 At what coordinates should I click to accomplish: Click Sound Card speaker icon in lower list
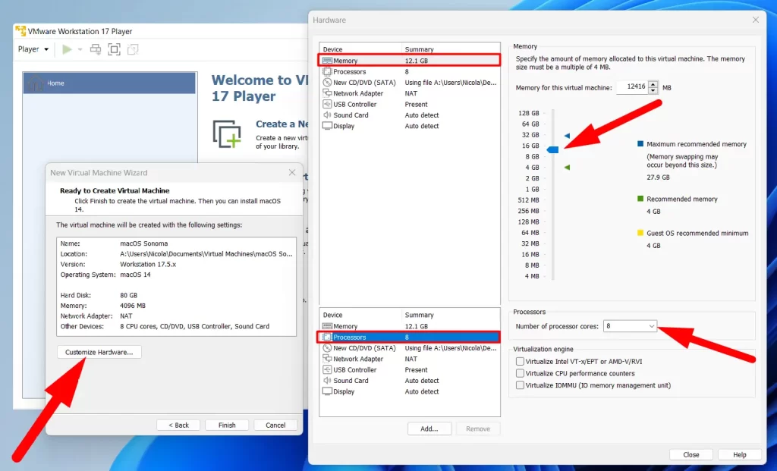pyautogui.click(x=327, y=381)
